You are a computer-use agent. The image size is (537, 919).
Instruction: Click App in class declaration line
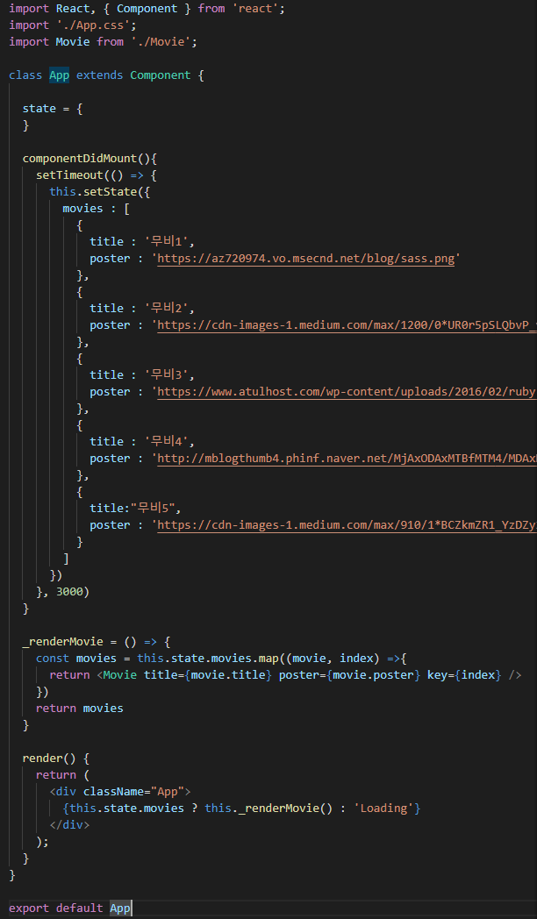(59, 75)
